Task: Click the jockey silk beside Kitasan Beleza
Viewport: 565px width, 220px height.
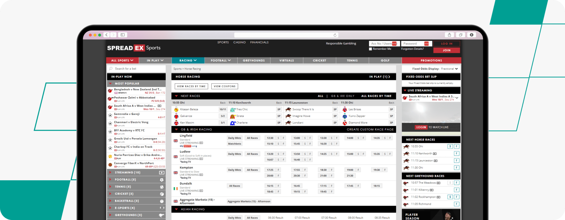Action: [x=176, y=110]
